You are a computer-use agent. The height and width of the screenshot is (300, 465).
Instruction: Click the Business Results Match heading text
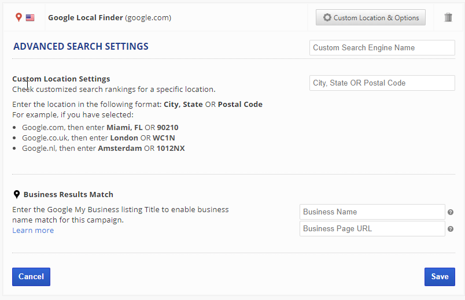point(68,195)
